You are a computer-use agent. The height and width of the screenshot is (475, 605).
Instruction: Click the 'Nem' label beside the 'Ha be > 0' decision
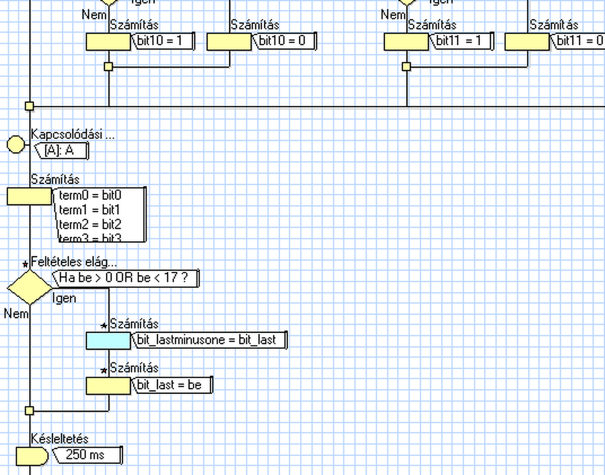click(x=16, y=313)
